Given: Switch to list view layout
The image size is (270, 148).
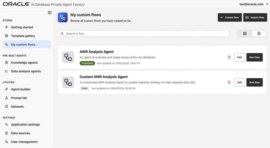Looking at the screenshot, I should [259, 34].
